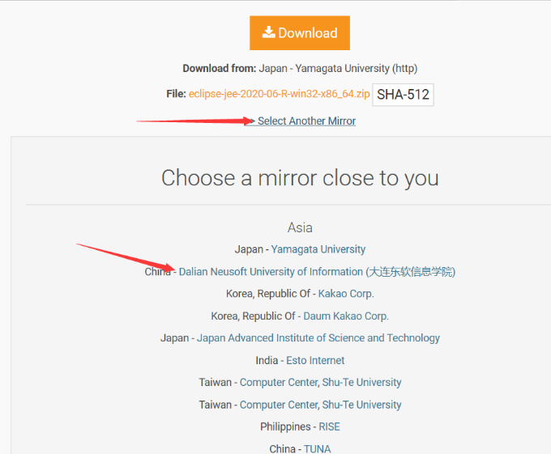Viewport: 551px width, 454px height.
Task: Click the File label text
Action: tap(176, 94)
